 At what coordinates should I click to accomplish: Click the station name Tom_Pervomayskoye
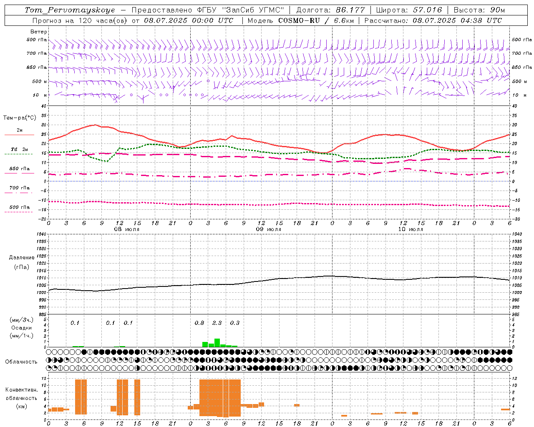(70, 10)
